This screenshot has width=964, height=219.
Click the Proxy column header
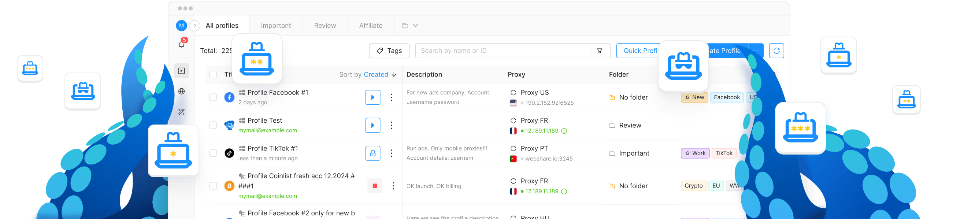point(516,74)
